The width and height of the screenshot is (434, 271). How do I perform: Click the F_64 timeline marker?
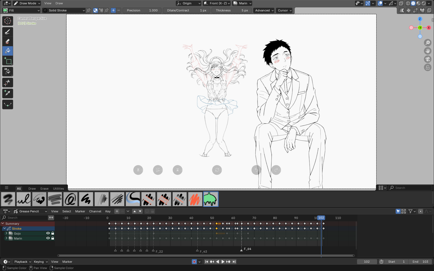[x=241, y=250]
